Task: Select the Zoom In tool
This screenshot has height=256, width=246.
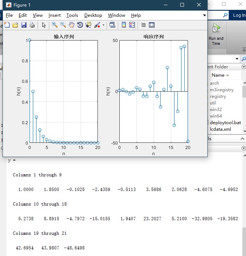Action: click(x=55, y=25)
